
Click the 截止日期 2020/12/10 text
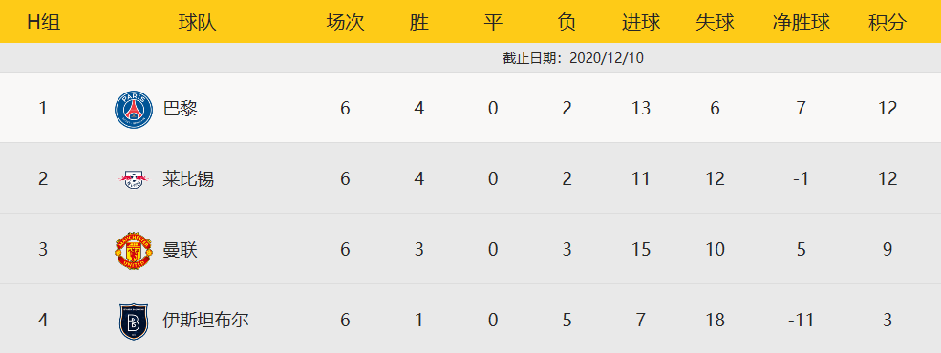[x=573, y=58]
